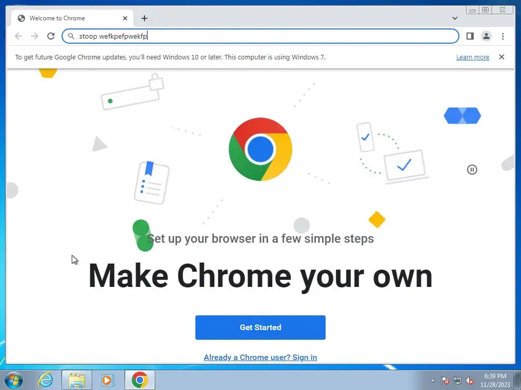Screen dimensions: 521x390
Task: Click the network status tray icon
Action: [457, 380]
